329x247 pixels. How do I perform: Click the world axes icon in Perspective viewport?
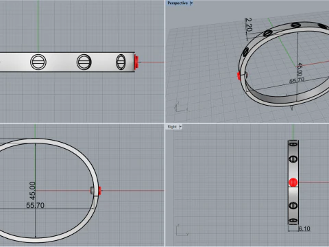pos(180,107)
